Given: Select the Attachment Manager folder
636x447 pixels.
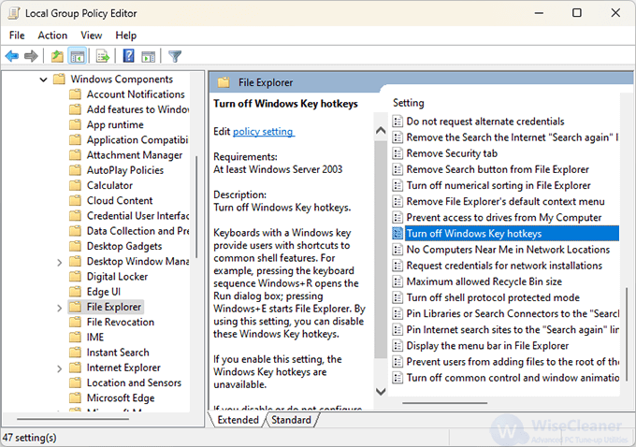Looking at the screenshot, I should pos(135,155).
